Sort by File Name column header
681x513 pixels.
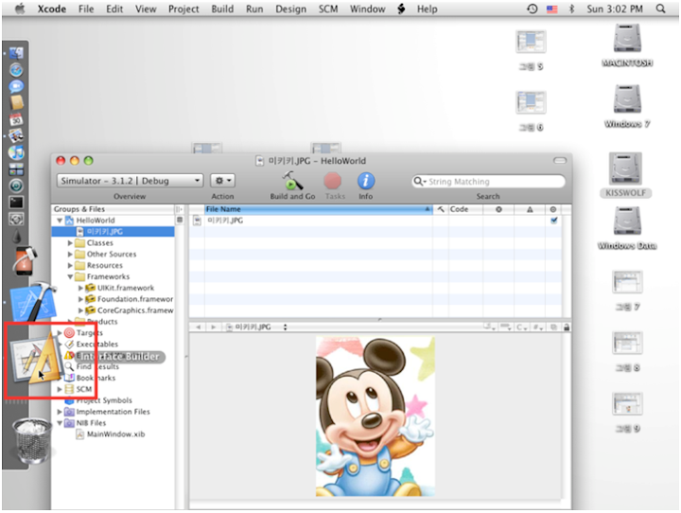click(x=312, y=208)
